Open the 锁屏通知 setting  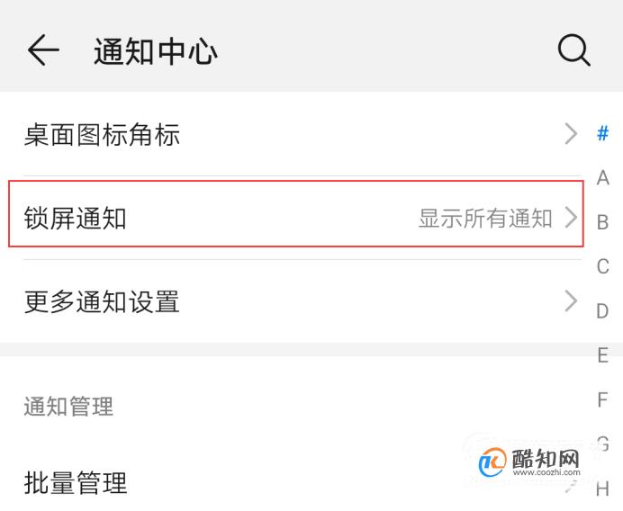pos(296,218)
